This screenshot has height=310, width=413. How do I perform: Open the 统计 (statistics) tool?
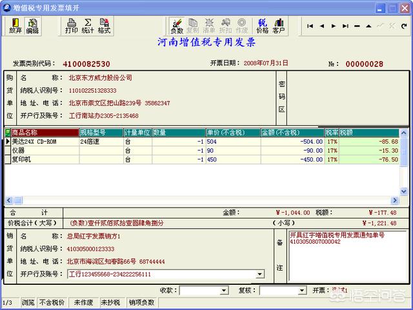88,26
